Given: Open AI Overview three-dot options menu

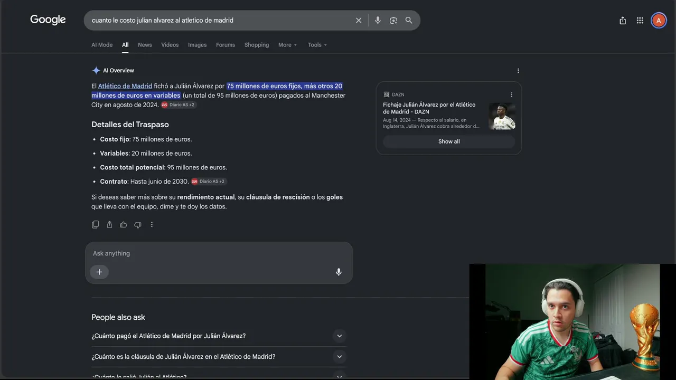Looking at the screenshot, I should (x=518, y=71).
